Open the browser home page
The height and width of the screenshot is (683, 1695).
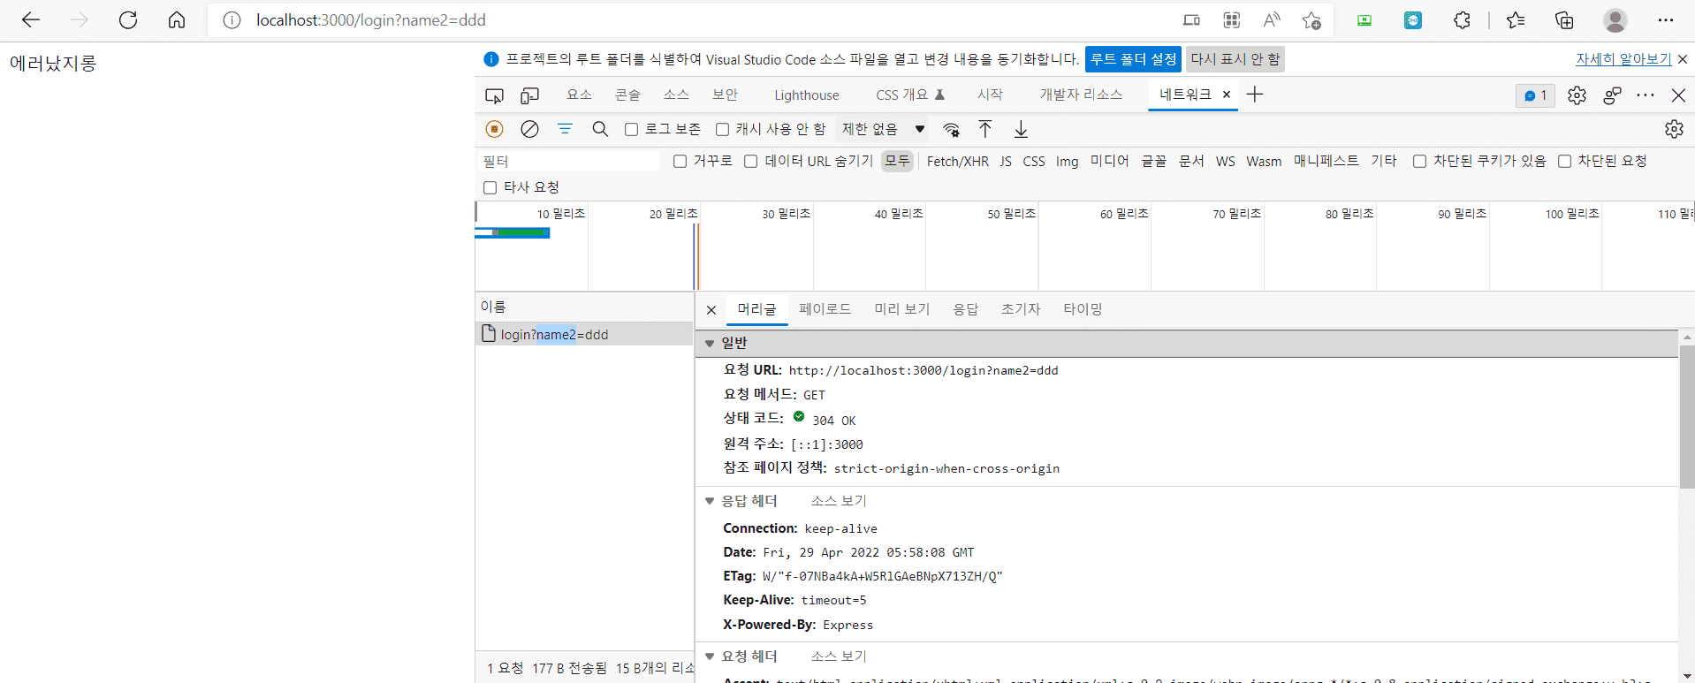pos(177,19)
